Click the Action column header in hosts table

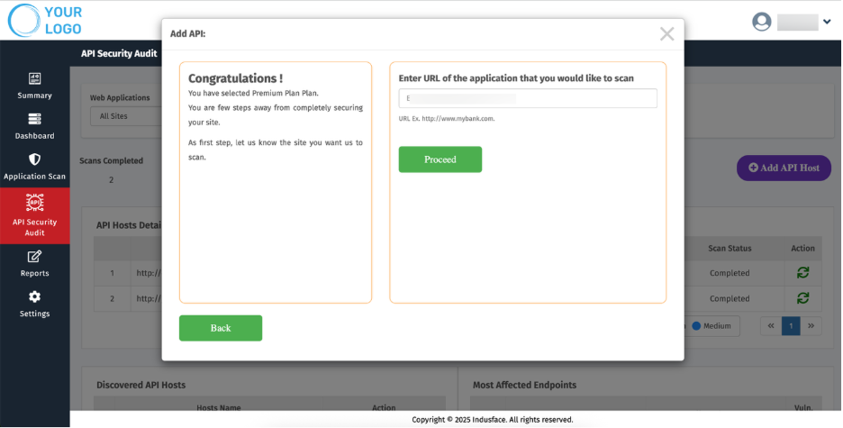pyautogui.click(x=802, y=249)
